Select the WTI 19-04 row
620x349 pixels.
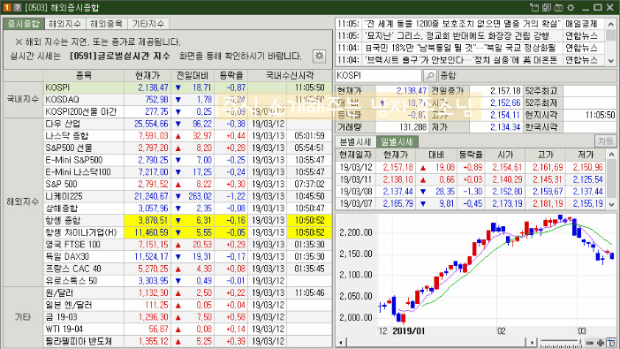click(187, 330)
